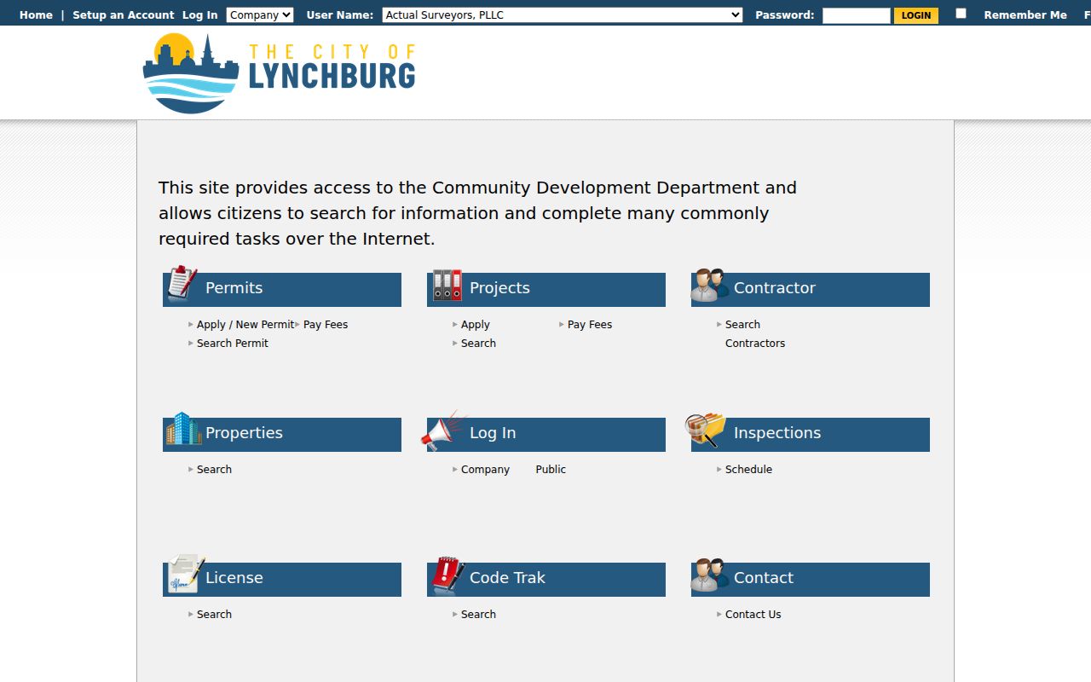This screenshot has height=682, width=1091.
Task: Open the Search Contractors link
Action: pyautogui.click(x=755, y=334)
